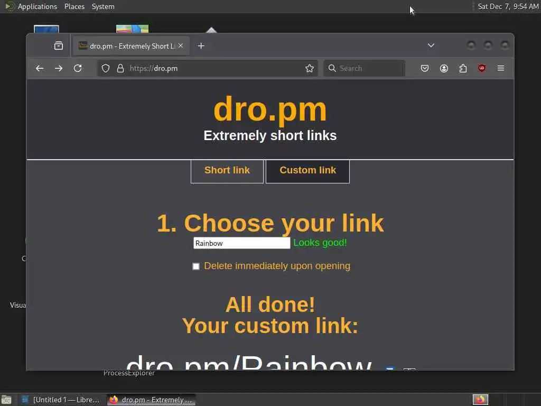
Task: Switch to the Custom link tab
Action: (308, 171)
